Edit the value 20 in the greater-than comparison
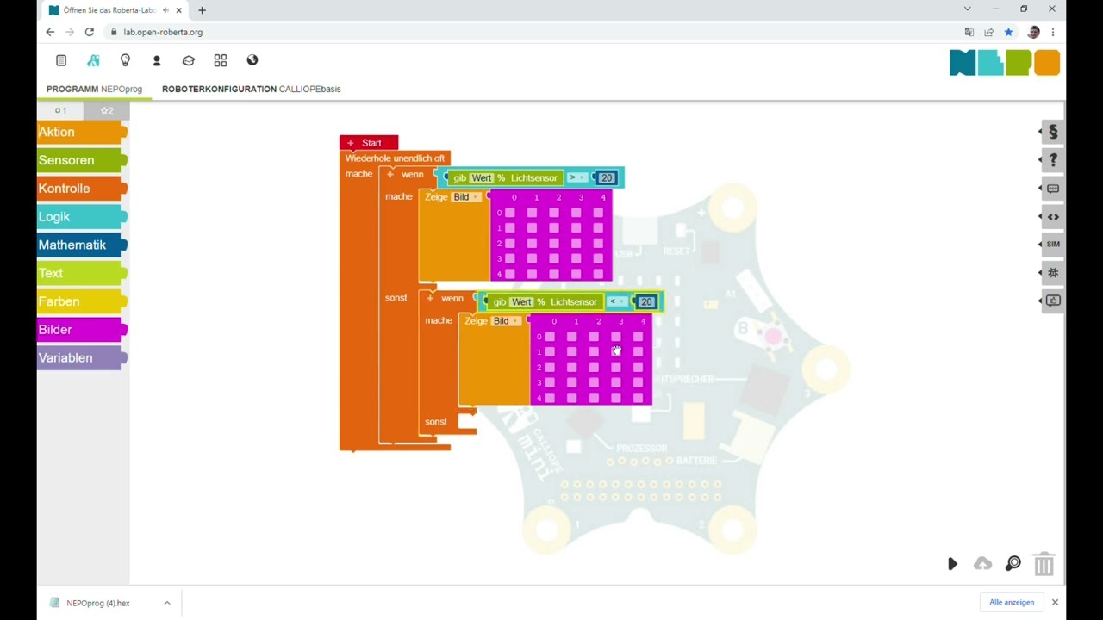This screenshot has width=1103, height=620. tap(607, 177)
